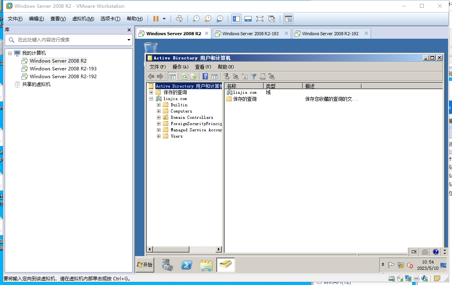This screenshot has width=452, height=285.
Task: Open the library search dropdown arrow
Action: coord(129,40)
